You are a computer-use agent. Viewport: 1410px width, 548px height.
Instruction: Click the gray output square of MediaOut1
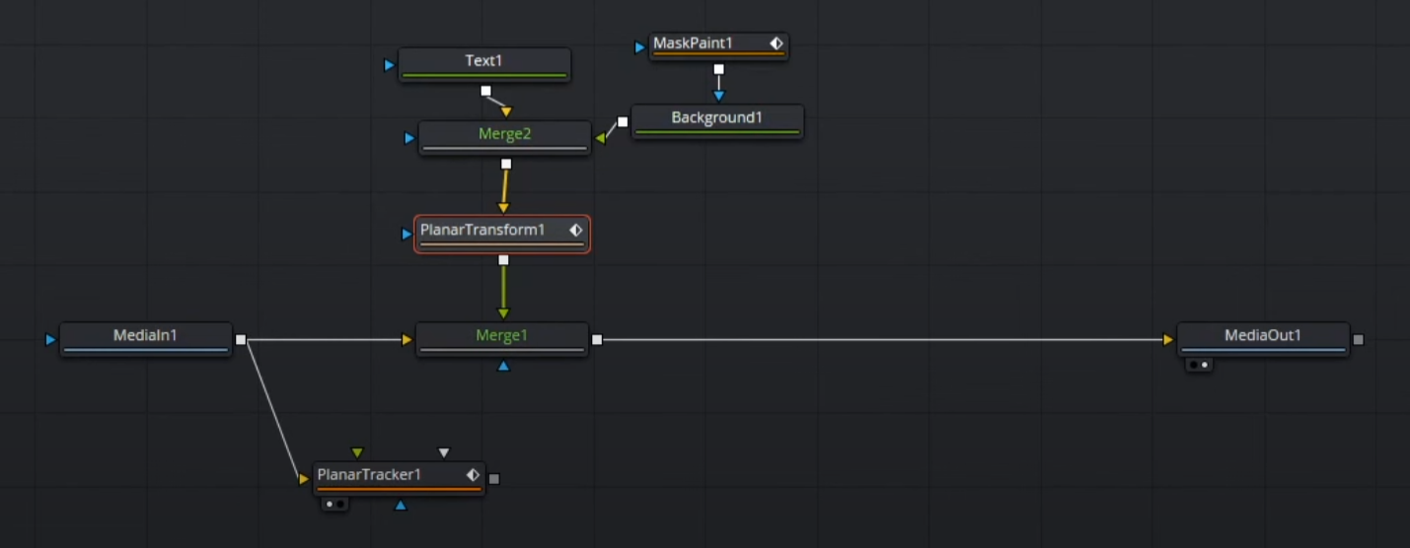(1358, 340)
